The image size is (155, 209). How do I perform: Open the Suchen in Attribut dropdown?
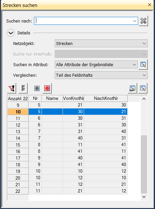point(96,64)
